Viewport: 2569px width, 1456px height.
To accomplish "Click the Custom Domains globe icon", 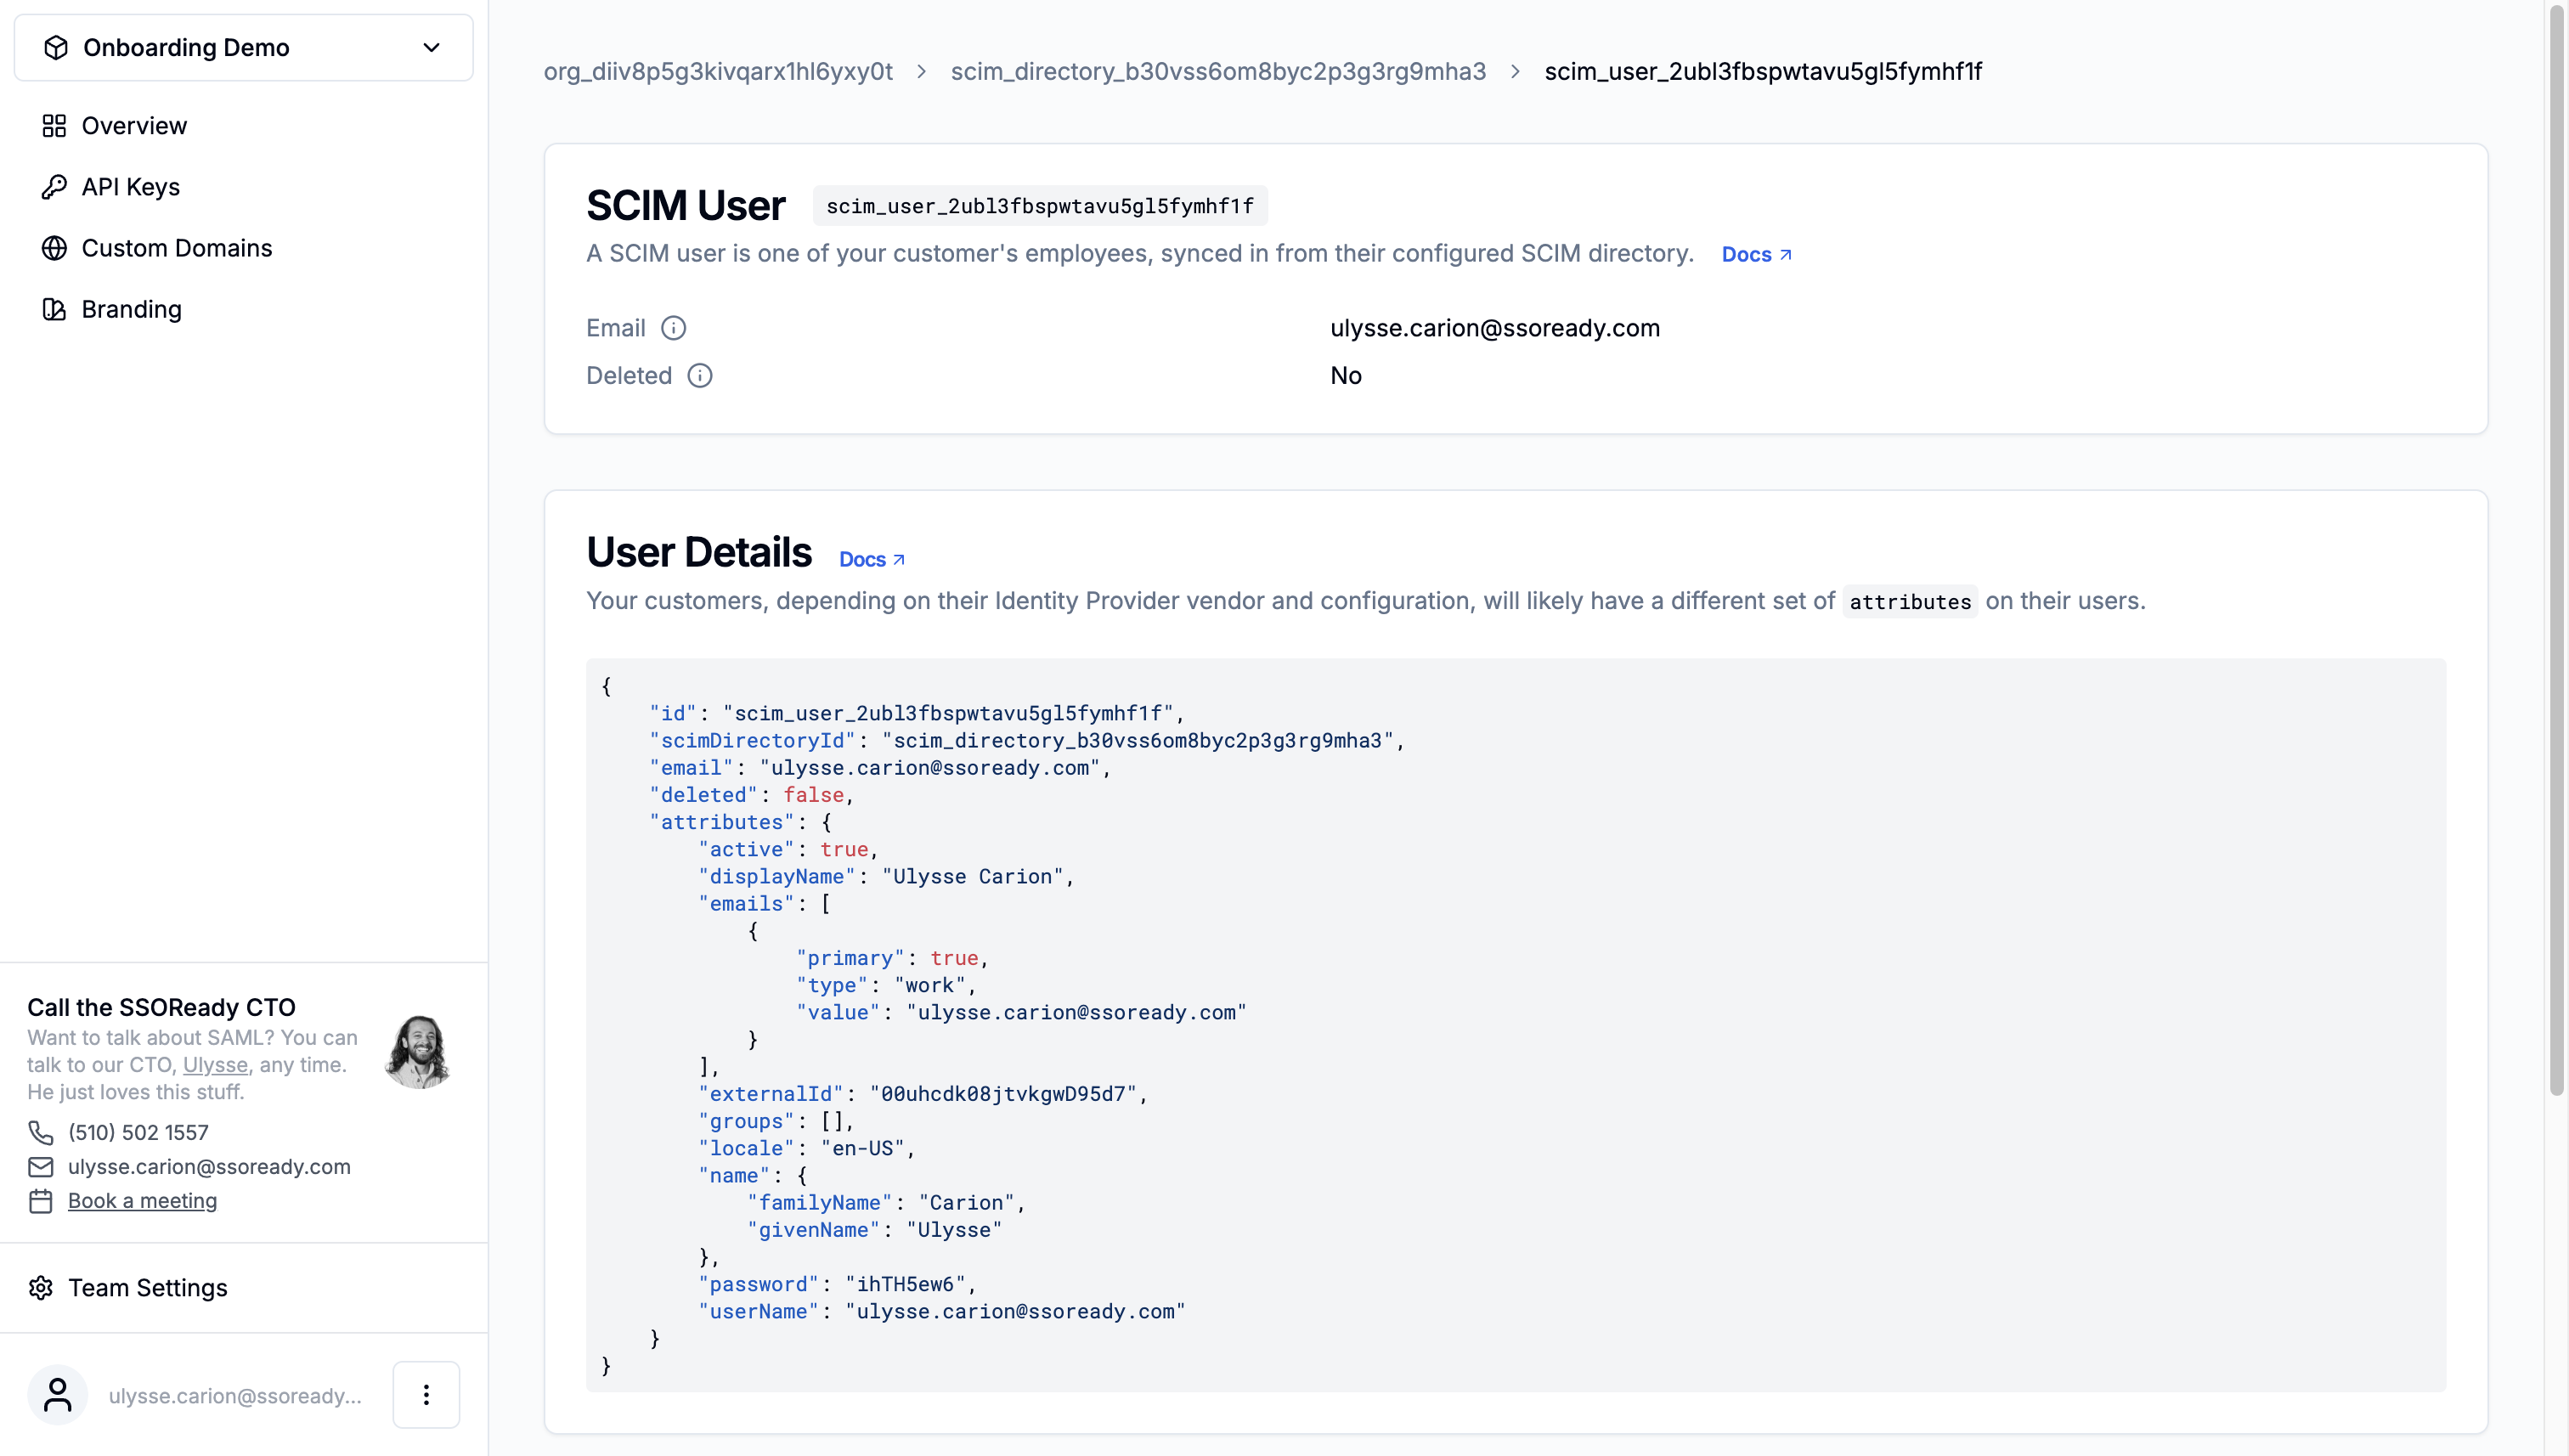I will pyautogui.click(x=54, y=248).
